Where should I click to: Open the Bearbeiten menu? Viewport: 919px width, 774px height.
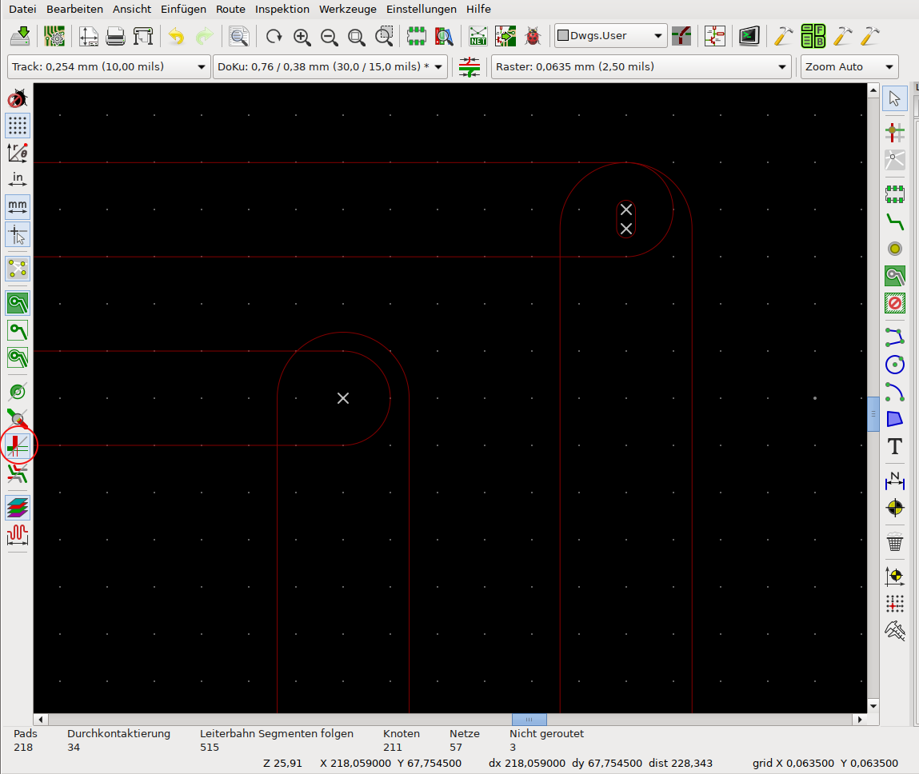pyautogui.click(x=74, y=9)
